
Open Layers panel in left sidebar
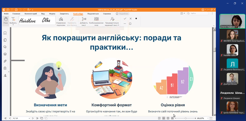pos(5,54)
